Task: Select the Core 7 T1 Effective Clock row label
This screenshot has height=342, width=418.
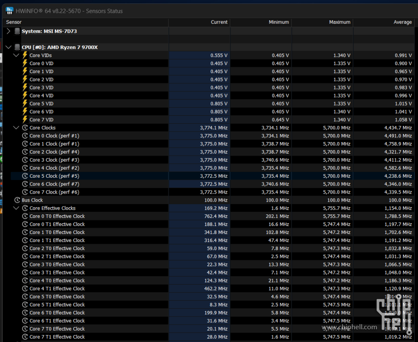Action: (57, 336)
